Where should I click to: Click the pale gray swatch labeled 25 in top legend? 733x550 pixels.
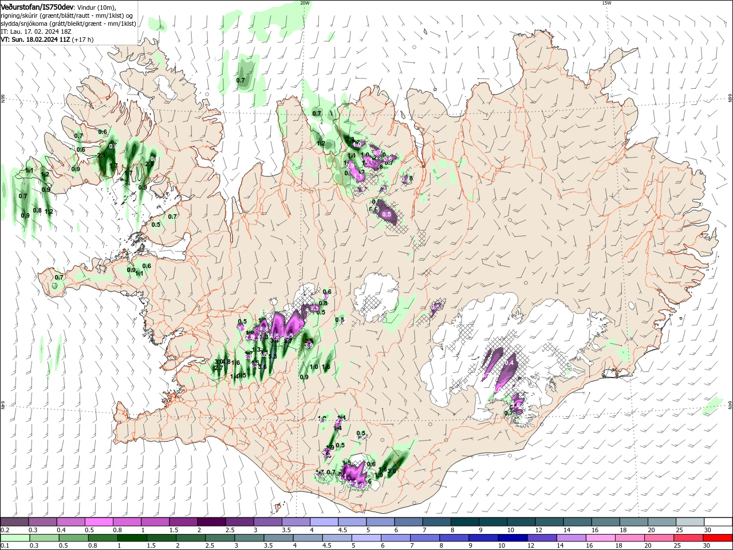(690, 522)
